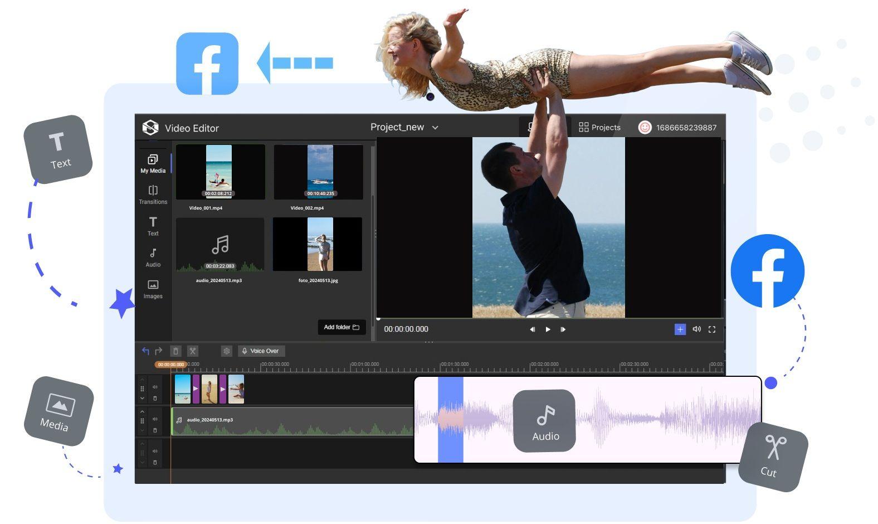Click the smiley user avatar icon
This screenshot has height=524, width=878.
click(645, 127)
